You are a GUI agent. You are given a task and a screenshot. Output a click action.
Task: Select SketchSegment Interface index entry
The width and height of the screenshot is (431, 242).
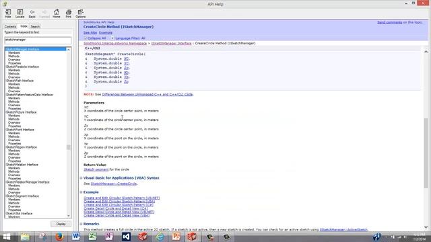tap(22, 196)
